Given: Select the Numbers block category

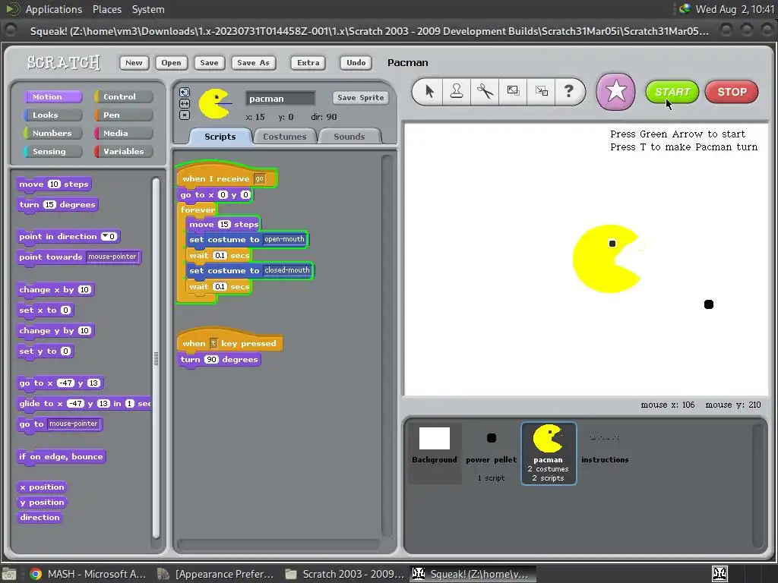Looking at the screenshot, I should pos(52,134).
